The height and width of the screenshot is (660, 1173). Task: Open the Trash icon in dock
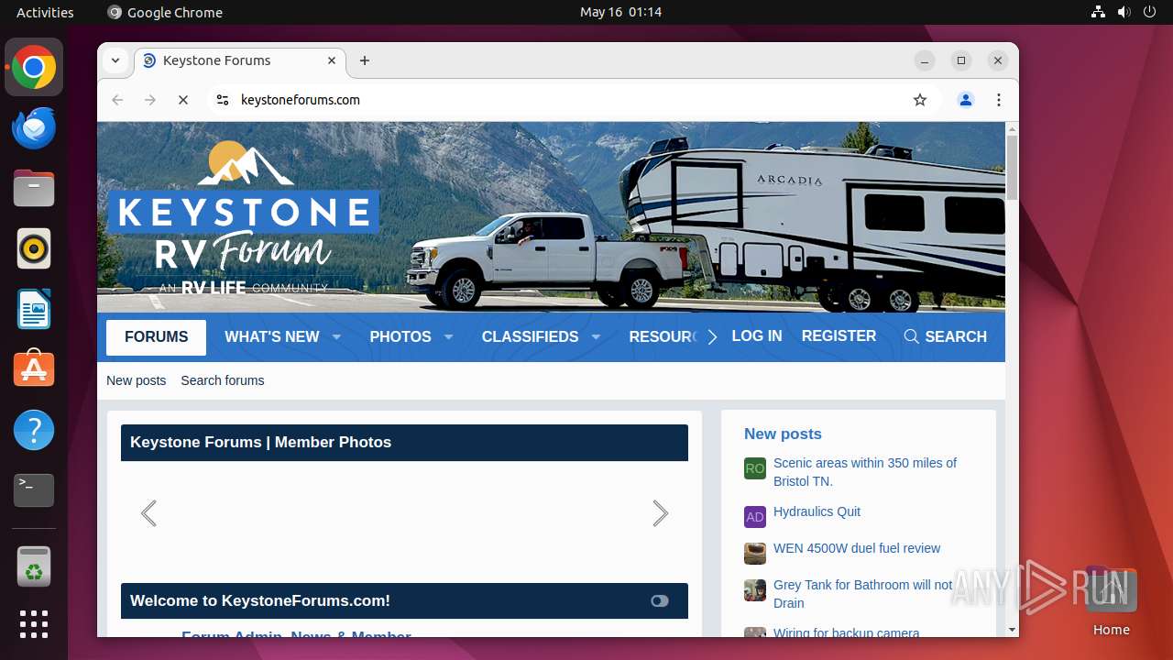(x=34, y=566)
